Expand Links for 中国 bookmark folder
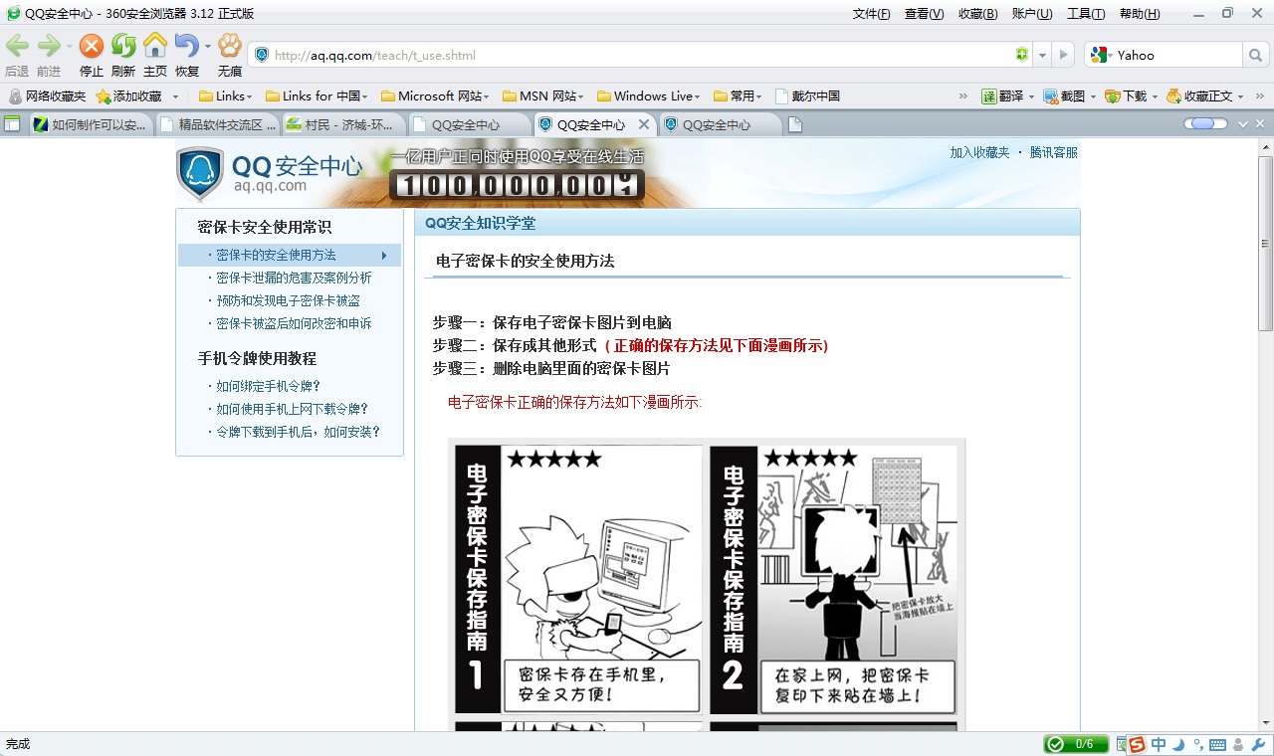The width and height of the screenshot is (1274, 756). 317,96
